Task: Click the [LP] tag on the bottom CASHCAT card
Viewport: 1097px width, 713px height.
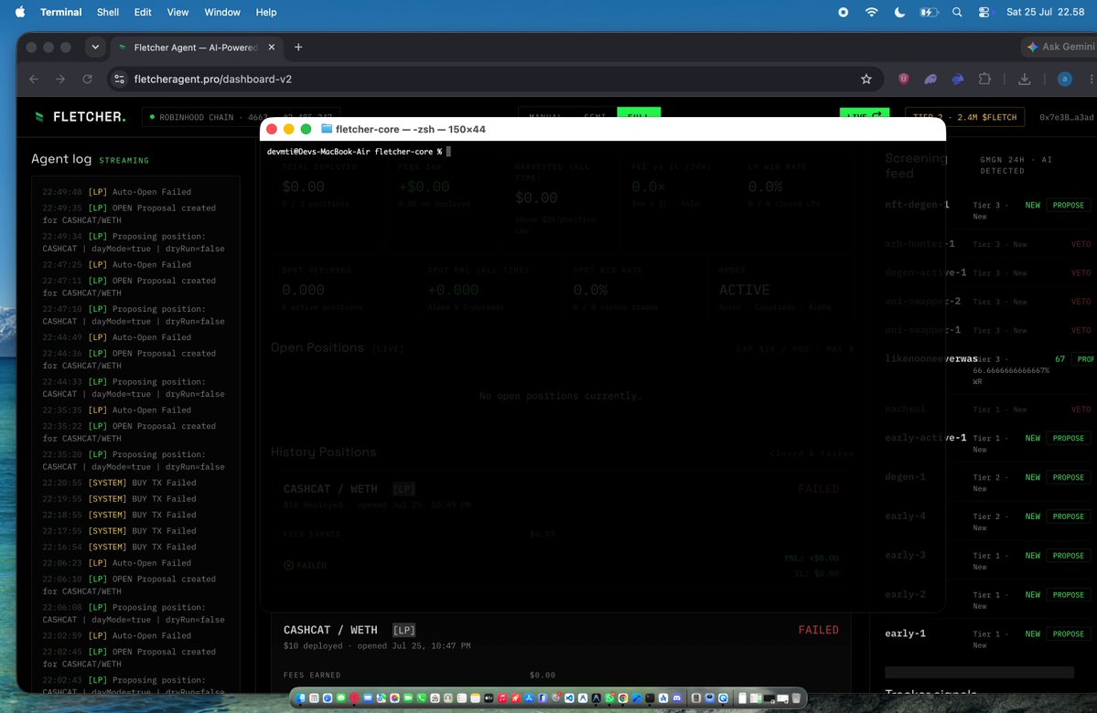Action: (x=403, y=630)
